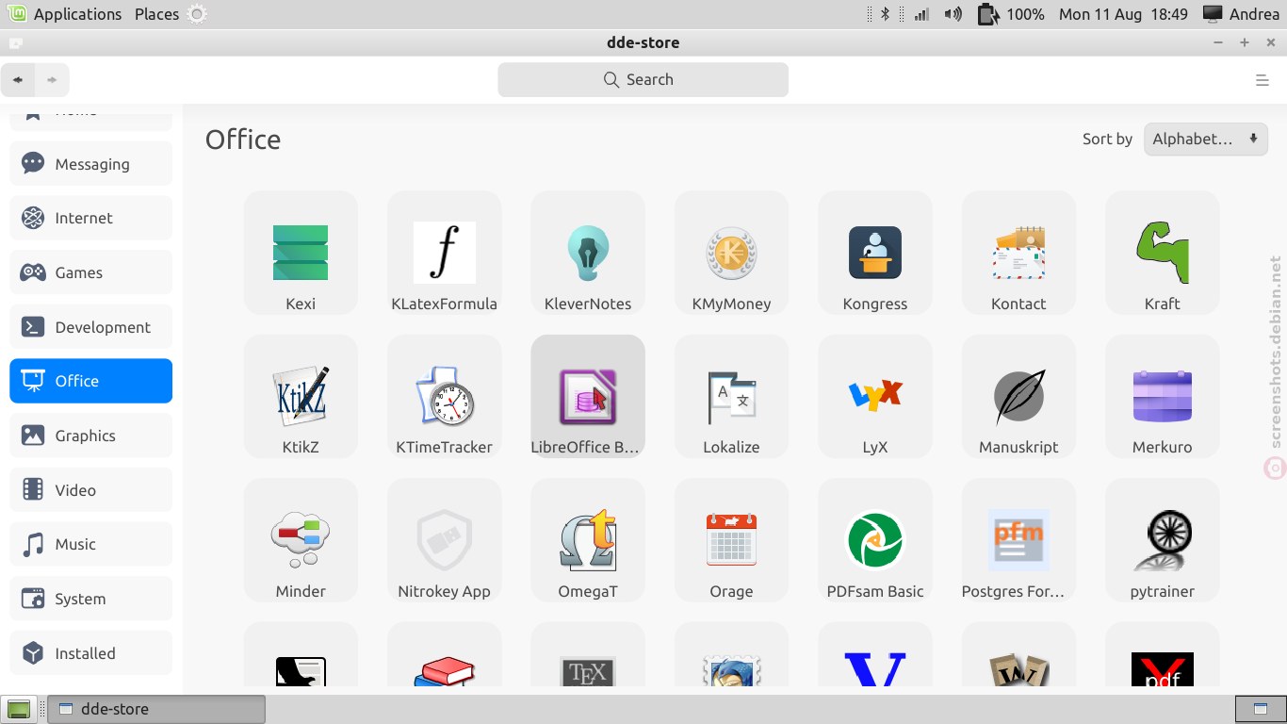The image size is (1287, 724).
Task: Select the Kontact app icon
Action: [1018, 252]
